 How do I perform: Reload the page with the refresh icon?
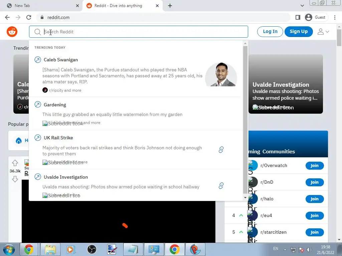click(x=29, y=17)
